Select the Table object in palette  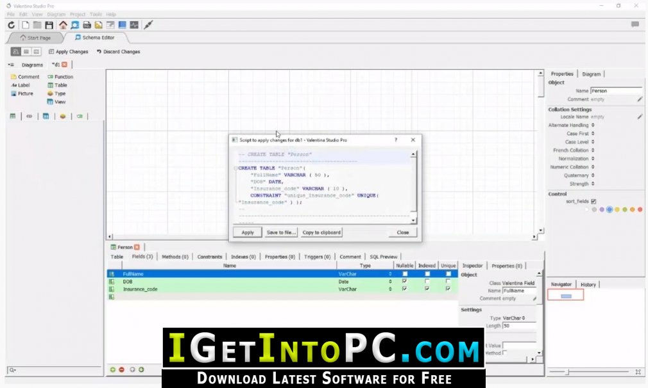click(57, 85)
